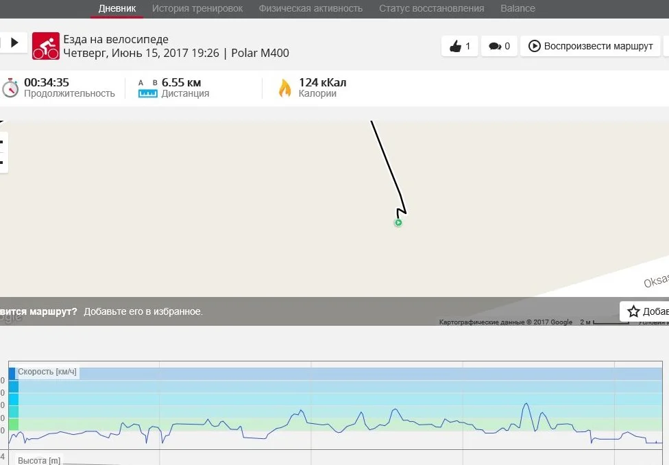Go to Статус восстановления tab
The height and width of the screenshot is (465, 669).
point(431,8)
